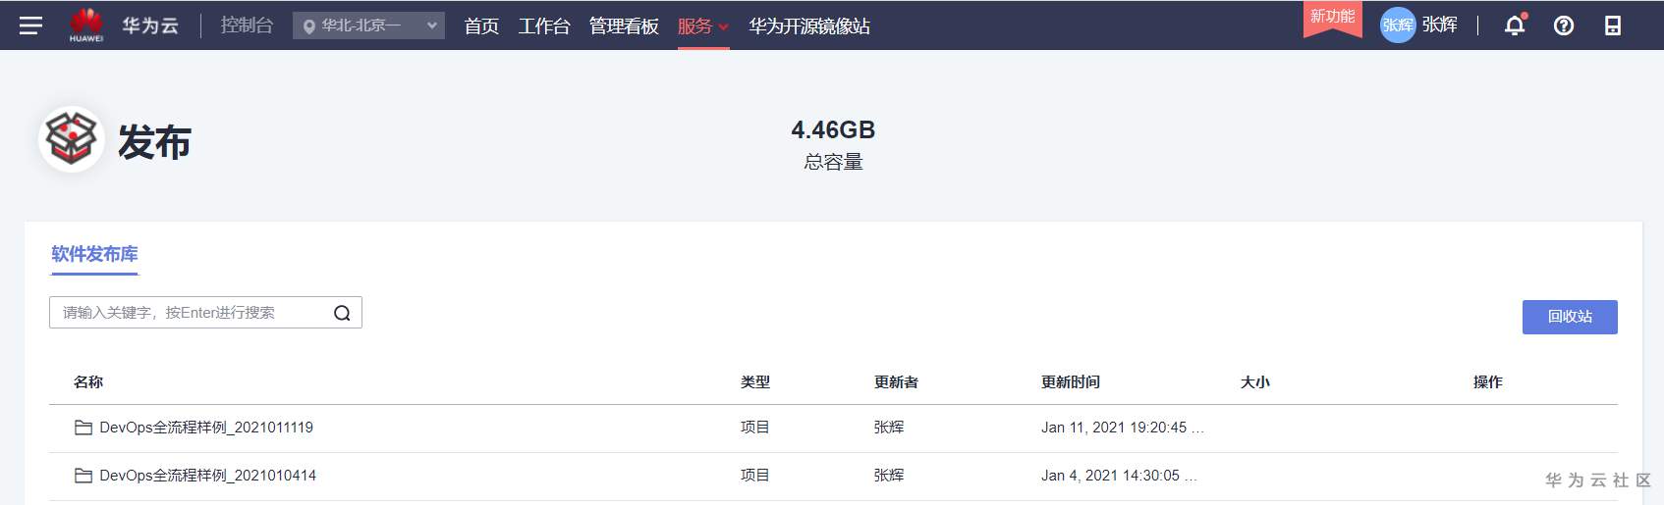Click the help question mark icon
Viewport: 1664px width, 505px height.
(1564, 25)
